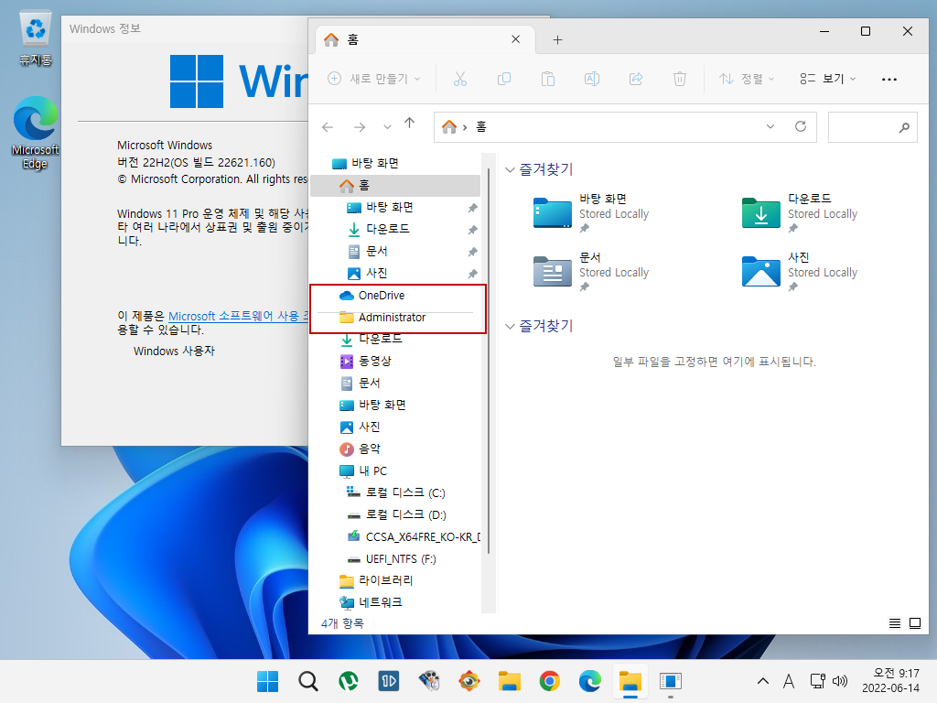Open 다운로드 folder tile in 즐겨찾기
Viewport: 937px width, 703px height.
point(802,212)
